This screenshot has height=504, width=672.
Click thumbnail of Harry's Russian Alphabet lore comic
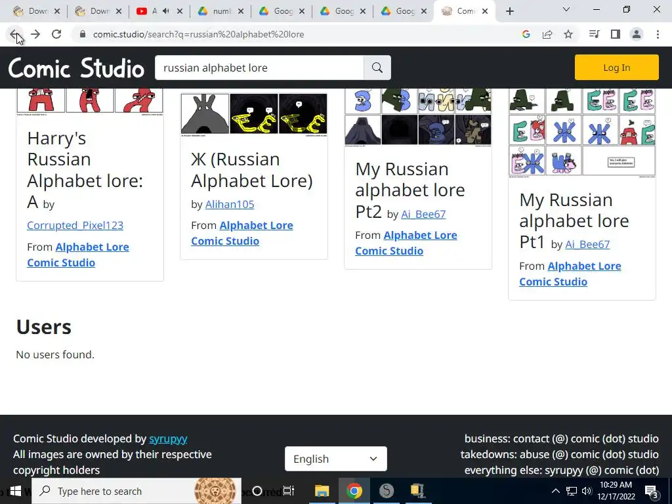[90, 102]
